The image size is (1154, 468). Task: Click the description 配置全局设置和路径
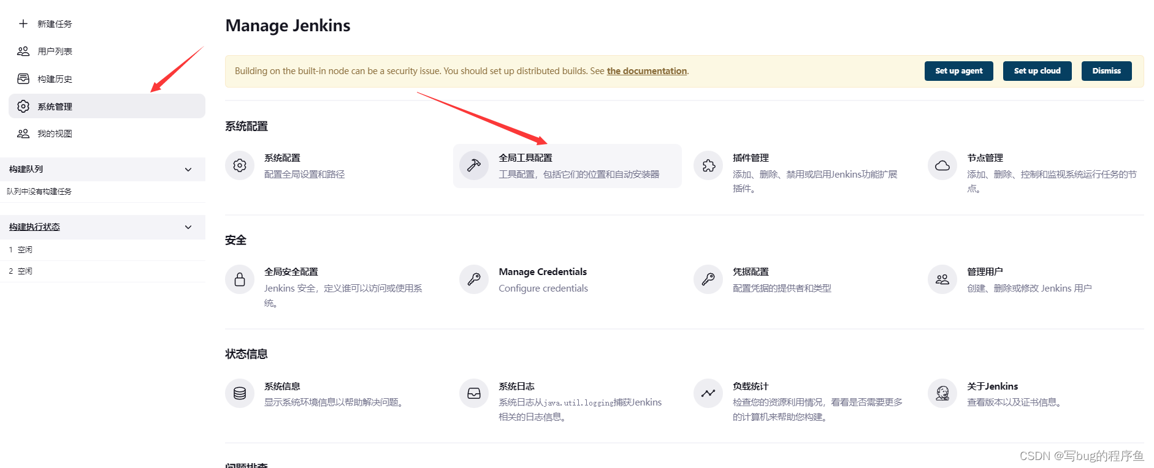point(304,175)
